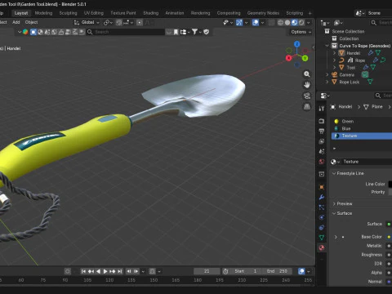Click the green Y axis gizmo ball
This screenshot has height=294, width=392.
(x=305, y=58)
